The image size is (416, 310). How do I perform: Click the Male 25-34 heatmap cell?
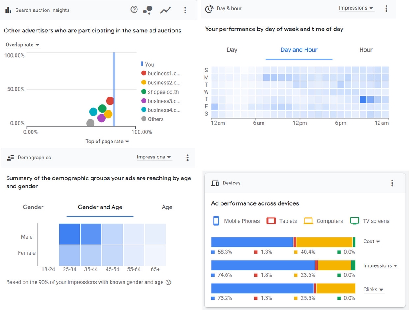coord(69,234)
